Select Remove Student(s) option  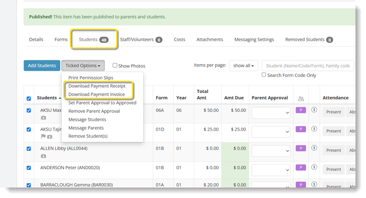click(88, 136)
